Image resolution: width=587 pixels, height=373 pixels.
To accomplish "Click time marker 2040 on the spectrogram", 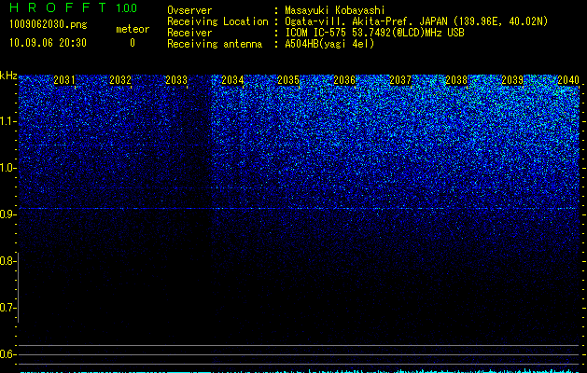I will (x=568, y=80).
